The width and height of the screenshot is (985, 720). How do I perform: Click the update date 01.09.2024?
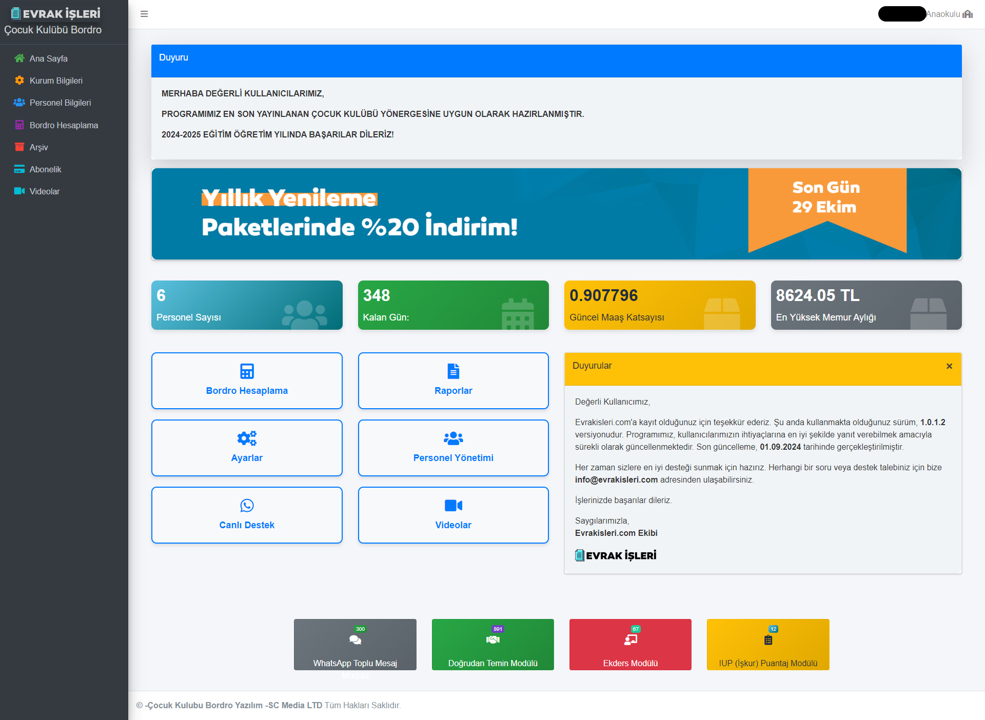click(x=780, y=447)
